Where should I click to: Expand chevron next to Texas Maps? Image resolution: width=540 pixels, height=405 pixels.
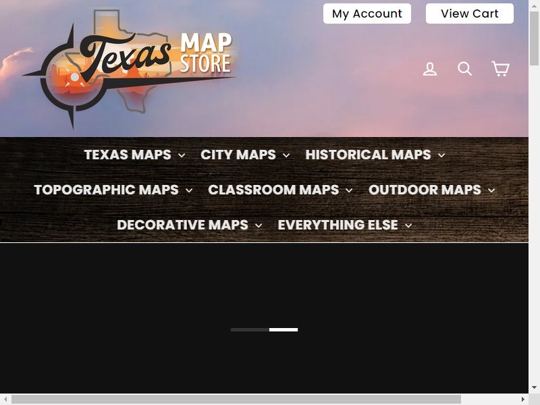(182, 156)
